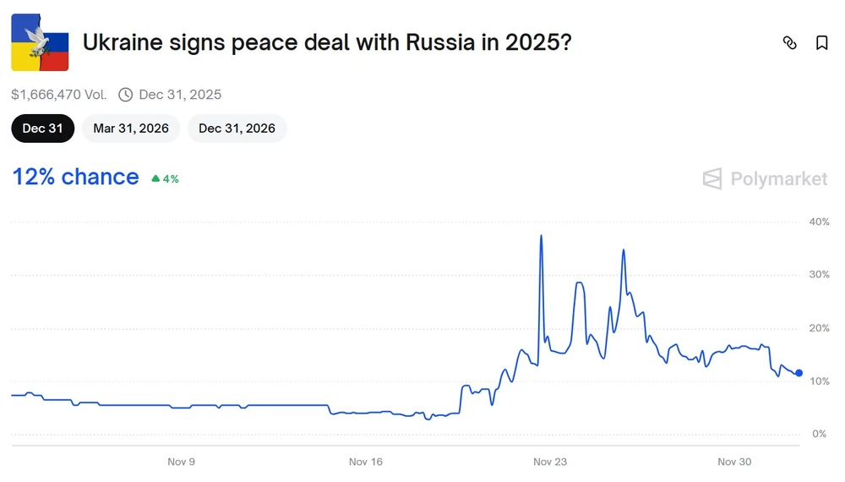Click the highest spike peak on the chart

click(541, 236)
